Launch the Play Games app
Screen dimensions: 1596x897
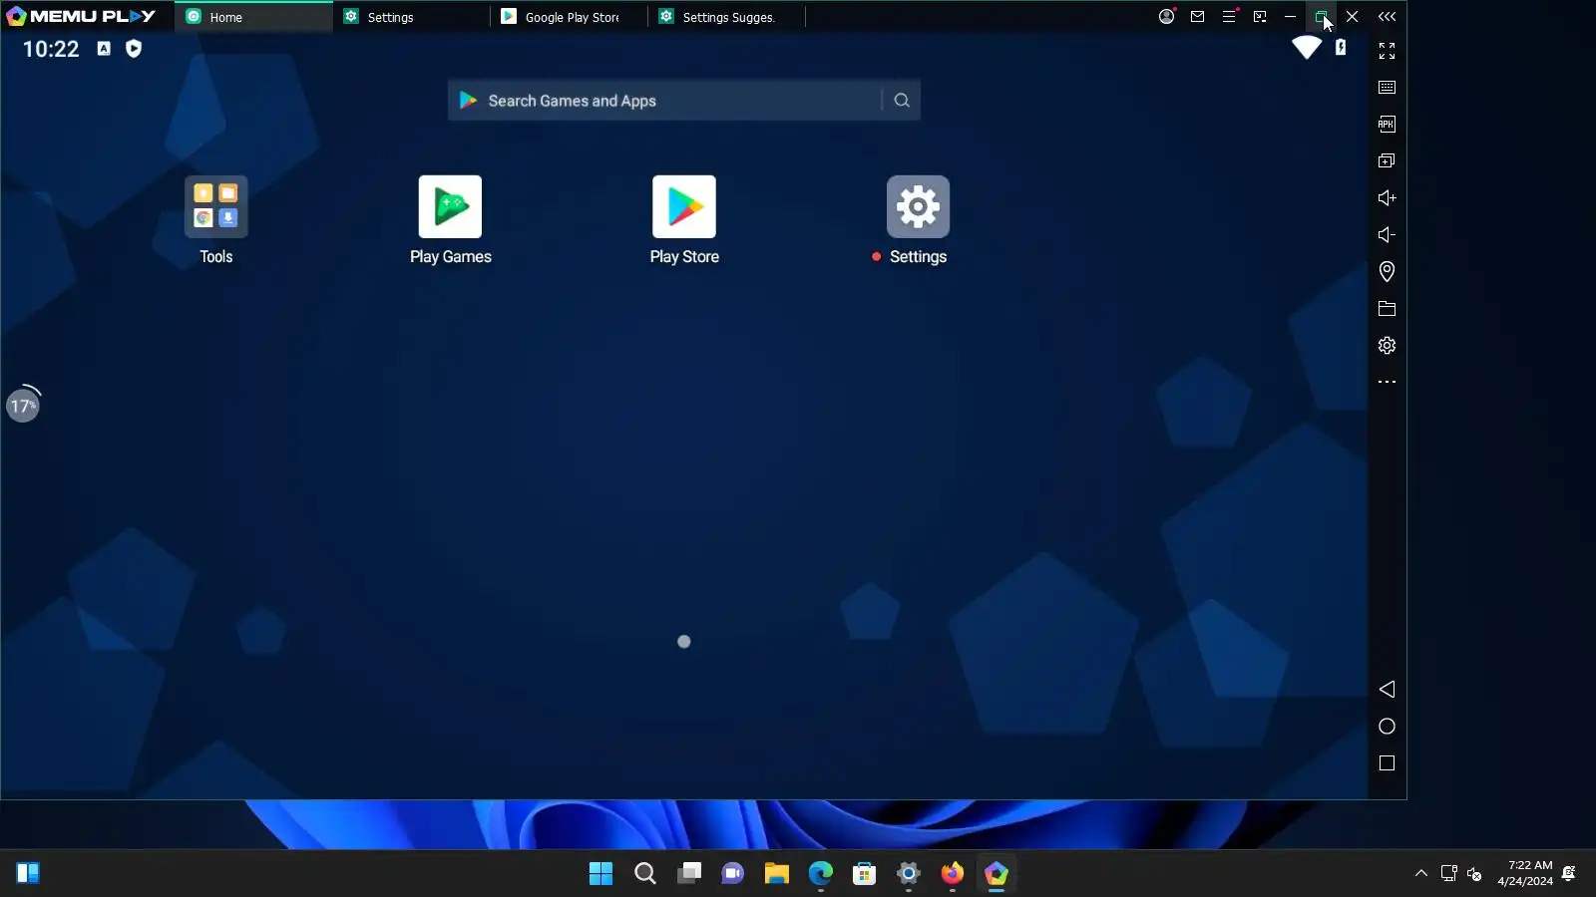pyautogui.click(x=450, y=207)
